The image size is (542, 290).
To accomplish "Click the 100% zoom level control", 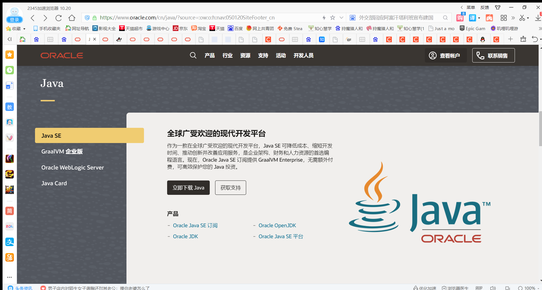I will point(527,288).
